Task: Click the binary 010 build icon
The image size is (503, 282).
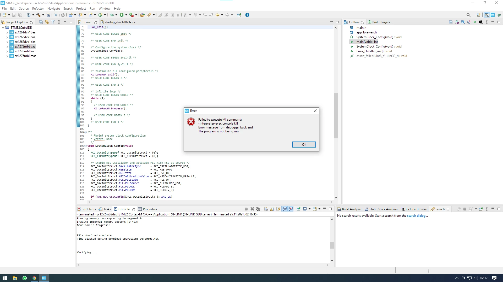Action: click(48, 15)
